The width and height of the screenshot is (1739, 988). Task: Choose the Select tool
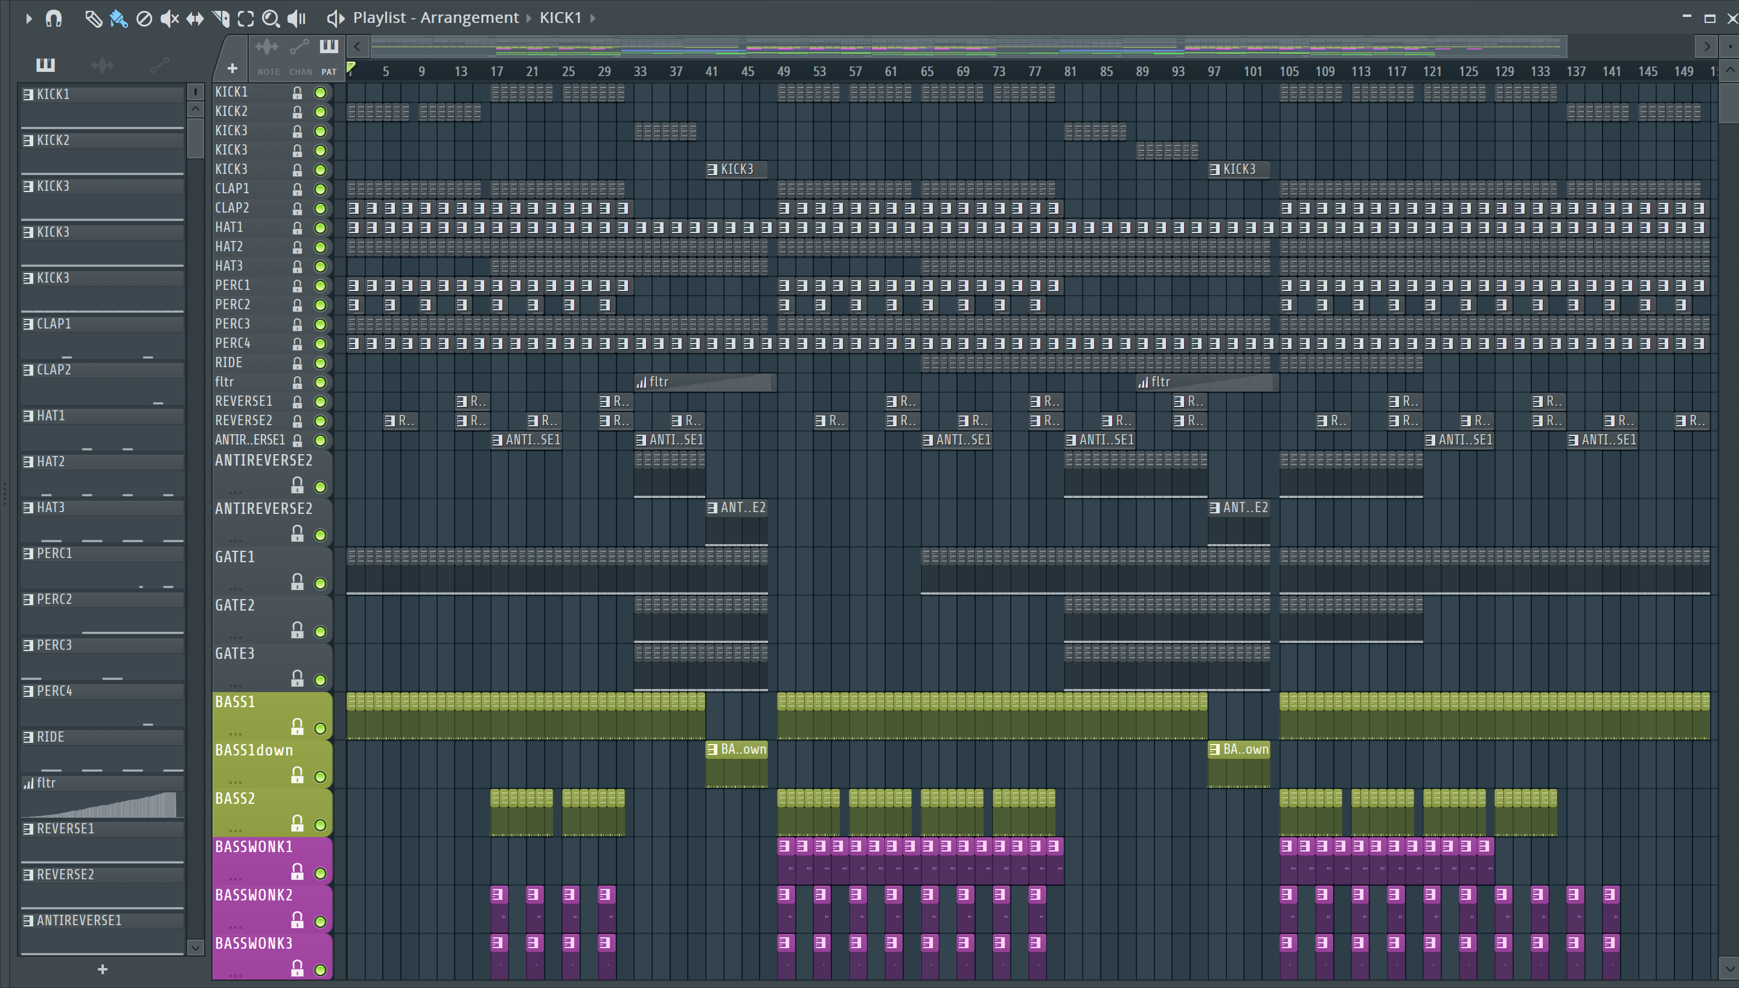246,18
